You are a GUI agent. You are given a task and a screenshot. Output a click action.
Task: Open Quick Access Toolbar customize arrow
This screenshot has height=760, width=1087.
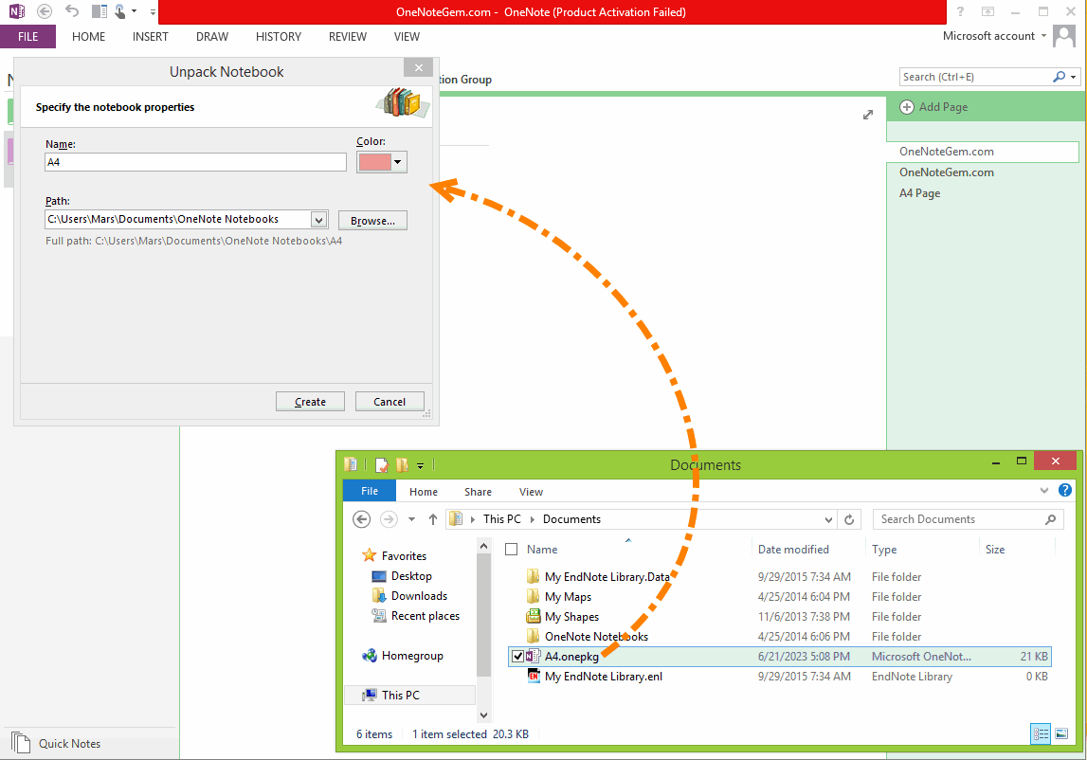click(x=153, y=11)
